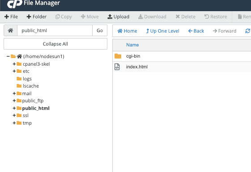This screenshot has width=251, height=172.
Task: Navigate Up One Level
Action: tap(163, 31)
